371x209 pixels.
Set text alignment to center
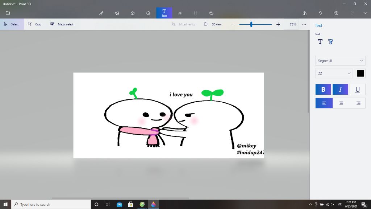point(341,103)
